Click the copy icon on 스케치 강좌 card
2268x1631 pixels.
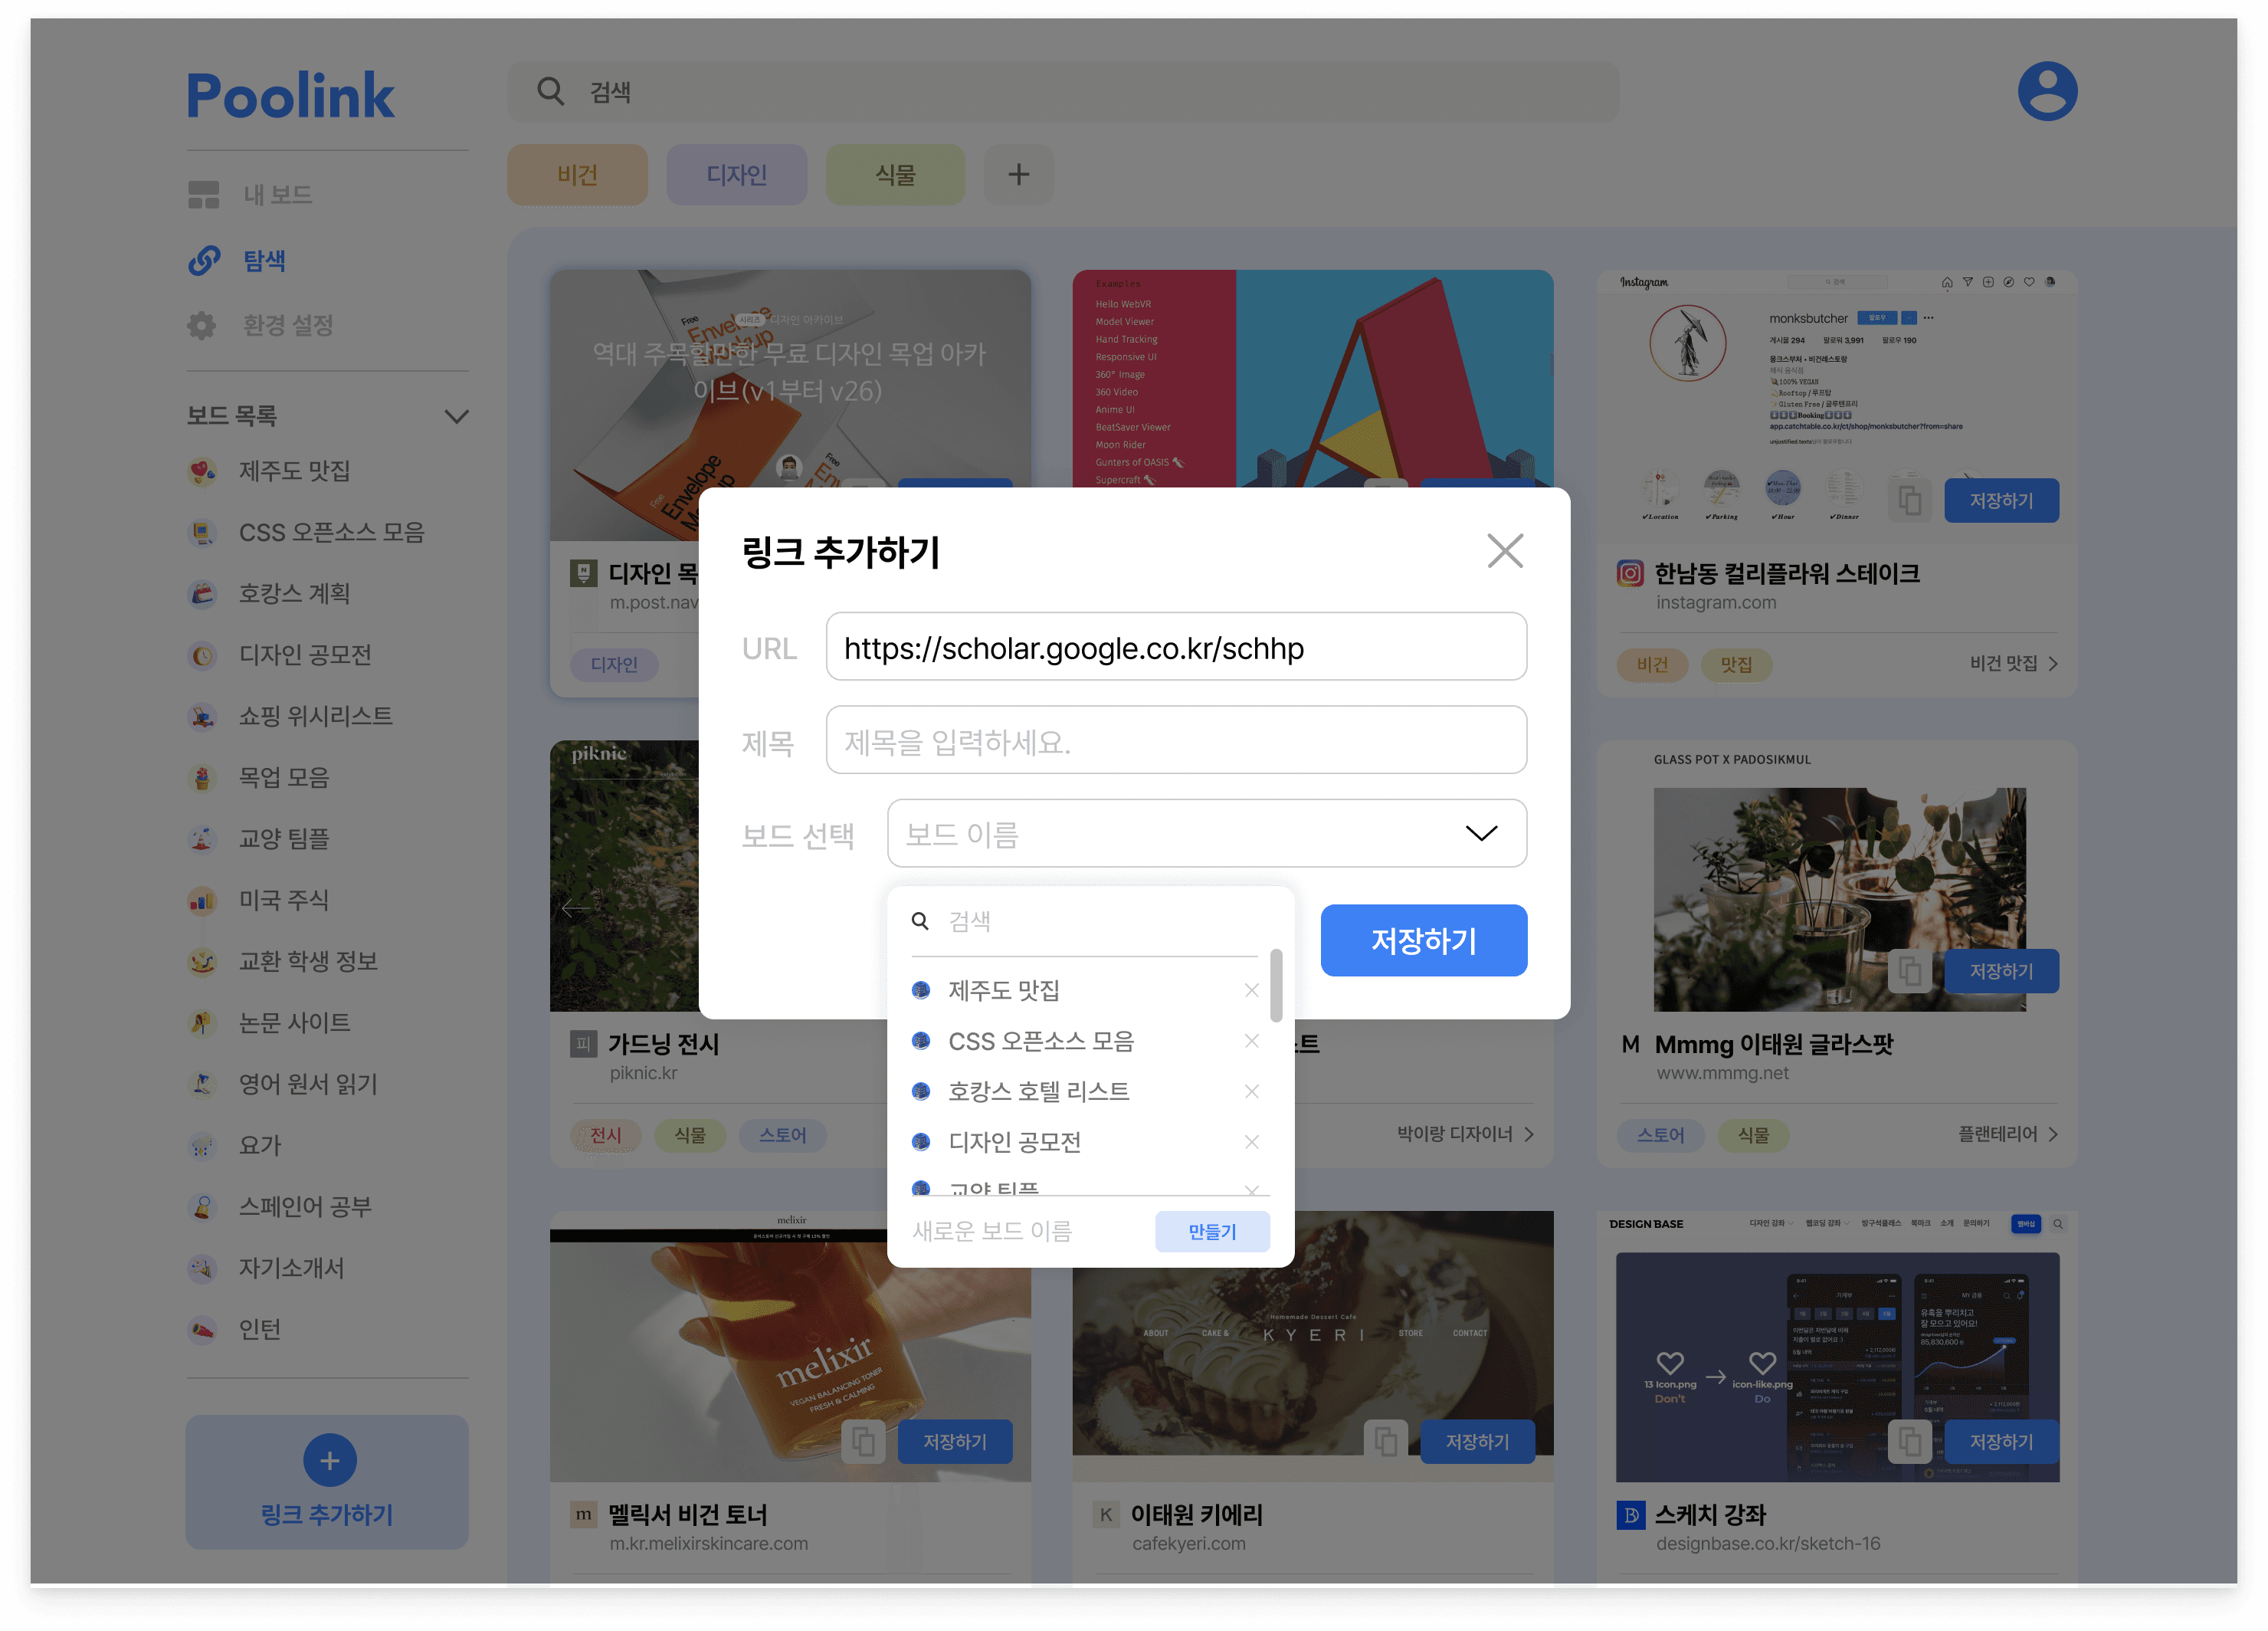(1909, 1441)
